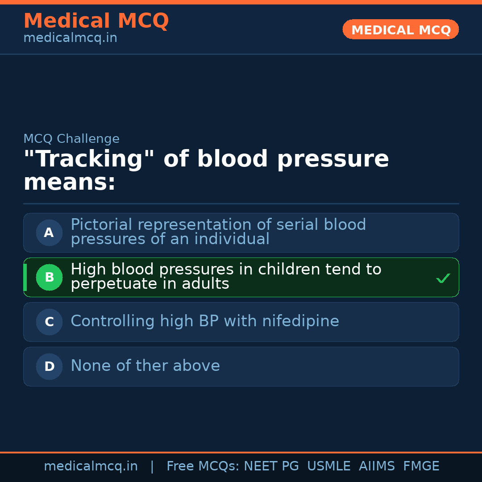482x482 pixels.
Task: Click FMGE in the footer
Action: tap(421, 466)
